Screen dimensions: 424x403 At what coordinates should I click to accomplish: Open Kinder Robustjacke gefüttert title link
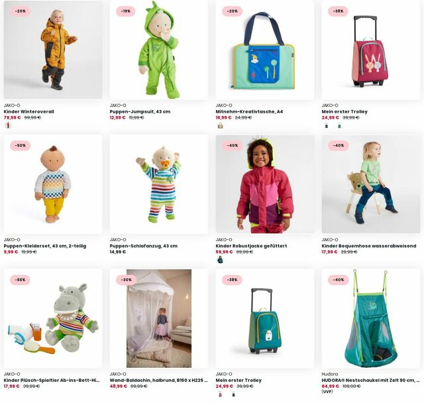pyautogui.click(x=251, y=246)
